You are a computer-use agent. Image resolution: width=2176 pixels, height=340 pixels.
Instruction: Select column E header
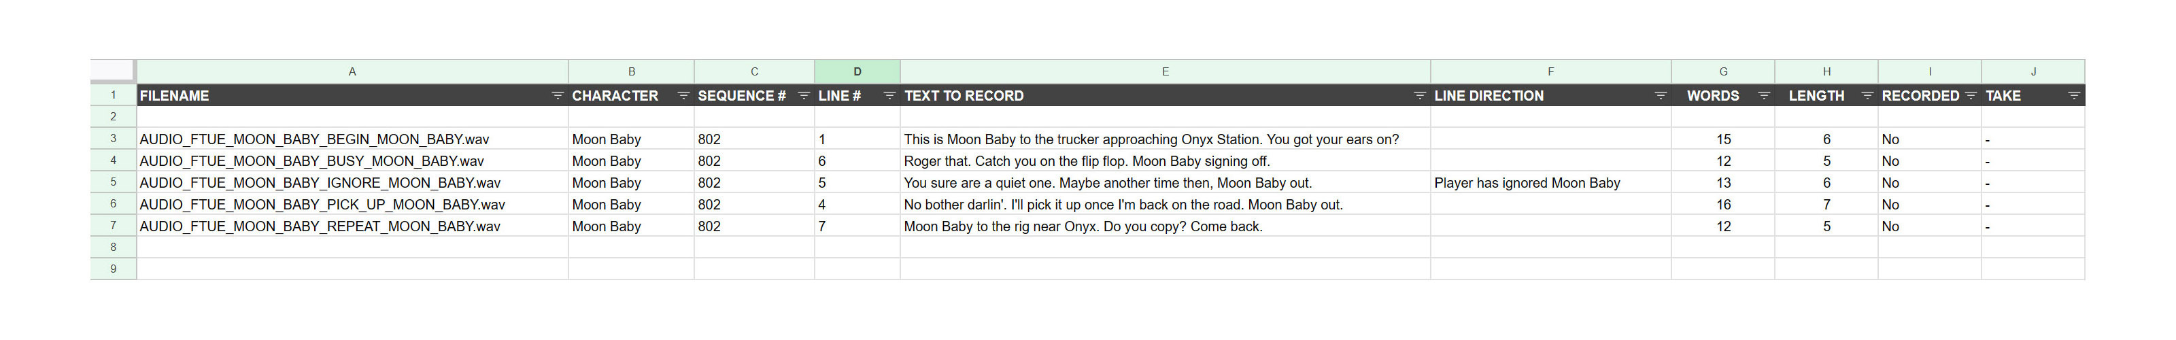pyautogui.click(x=1165, y=72)
